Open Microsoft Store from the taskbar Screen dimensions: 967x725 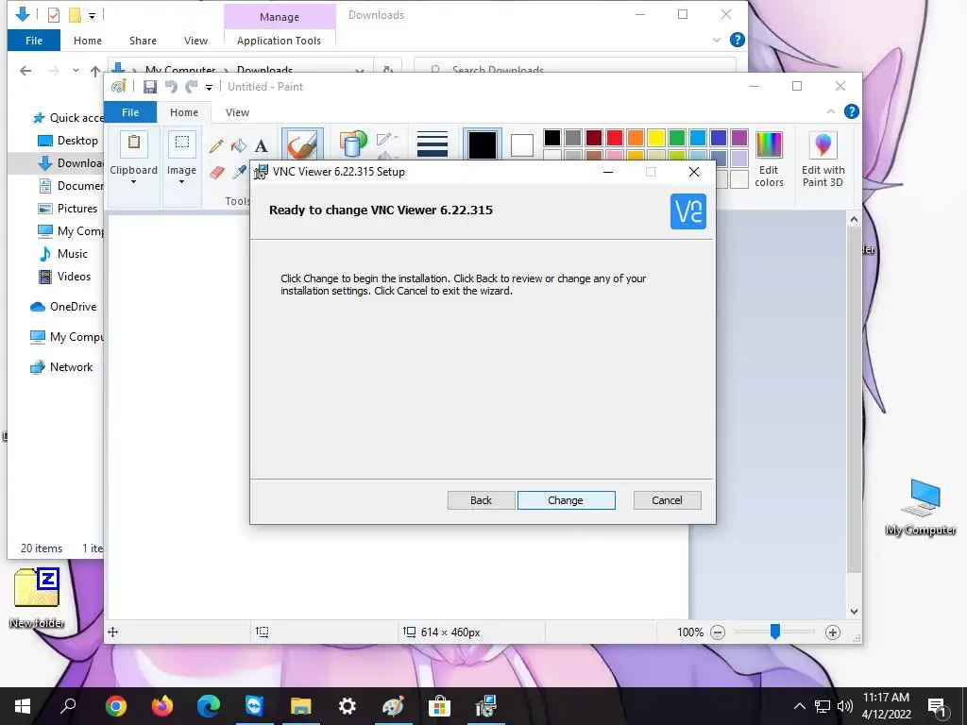point(439,706)
